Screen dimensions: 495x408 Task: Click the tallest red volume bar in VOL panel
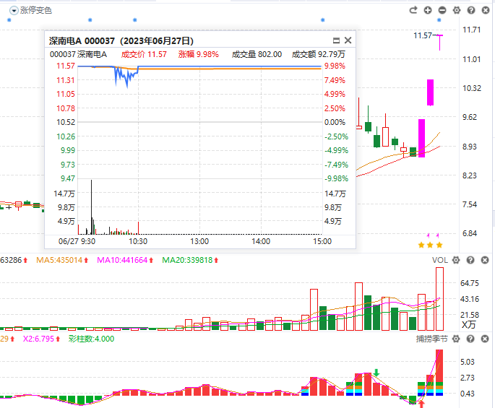click(440, 299)
